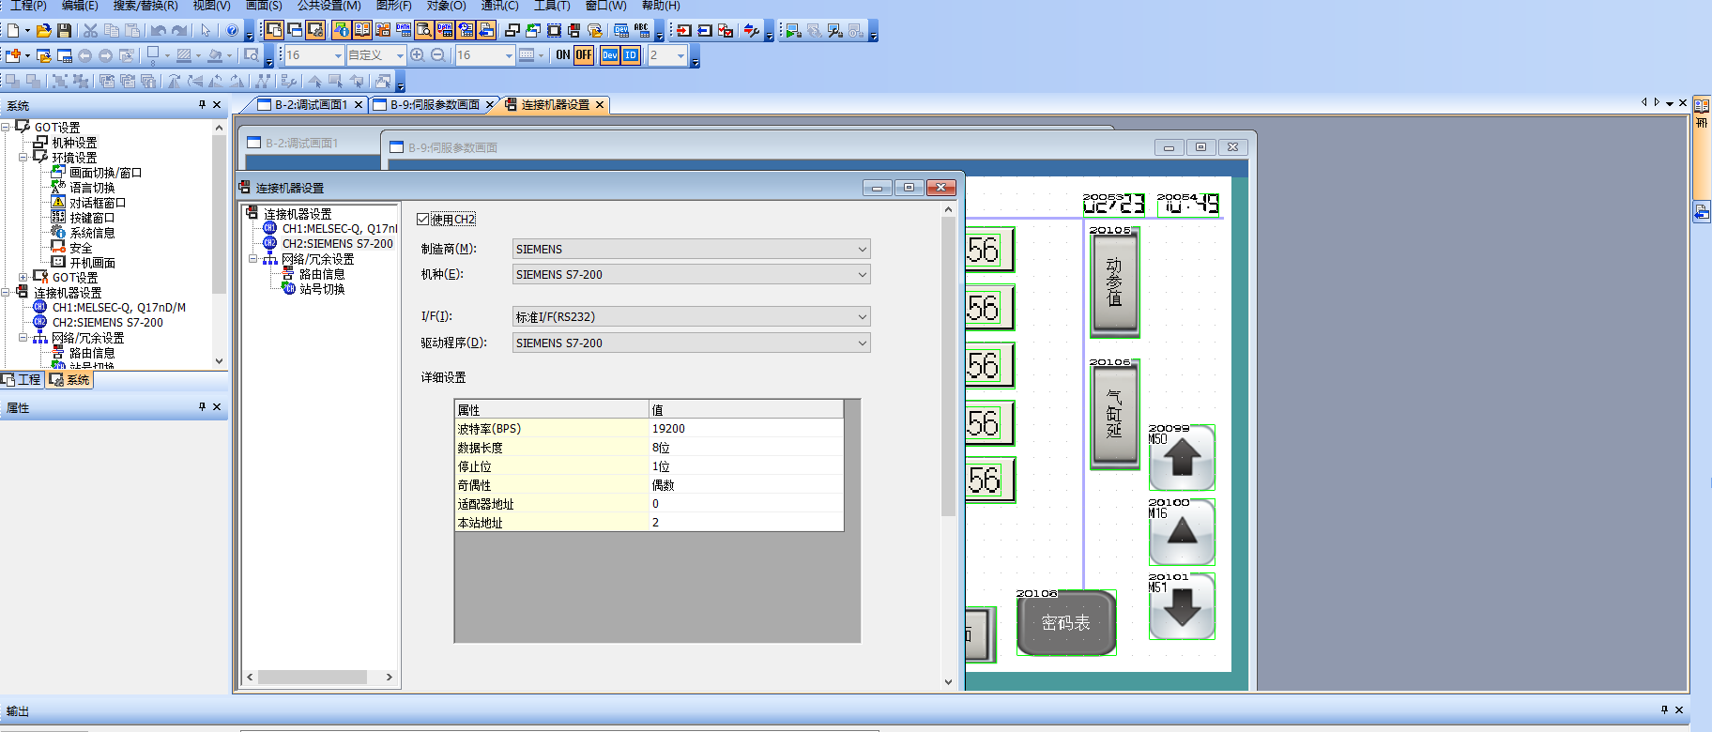Click the Read from GOT communication icon
Screen dimensions: 1712x732
tap(704, 30)
